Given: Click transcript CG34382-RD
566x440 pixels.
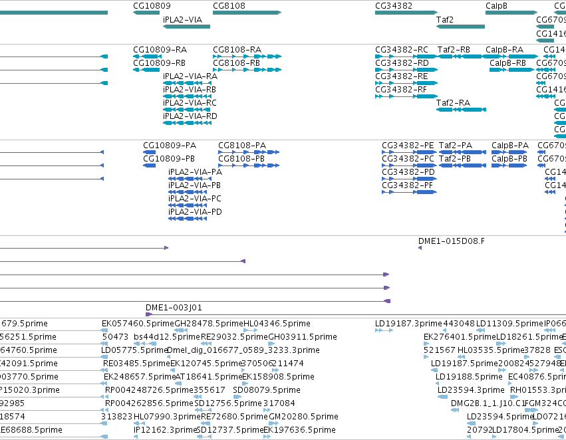Looking at the screenshot, I should tap(402, 62).
